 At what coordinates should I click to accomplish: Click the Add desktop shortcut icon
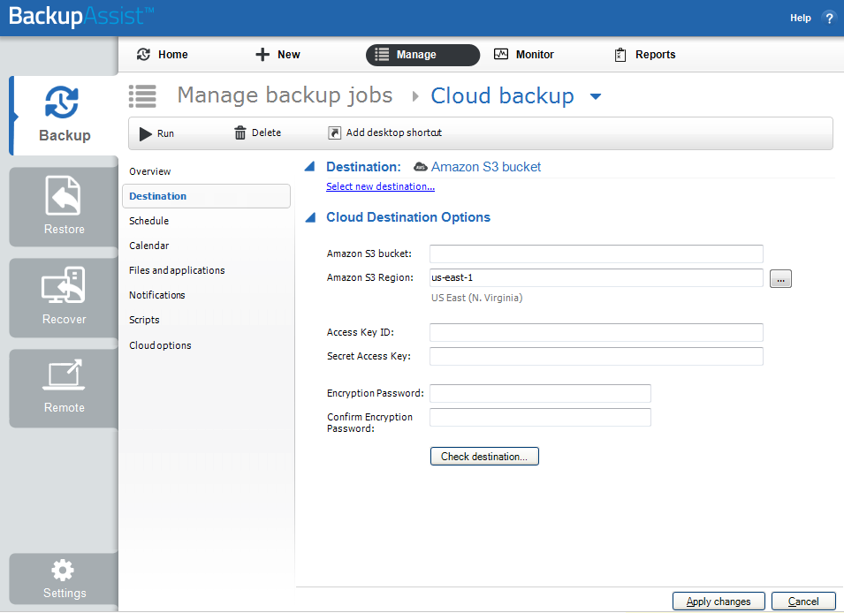point(334,132)
